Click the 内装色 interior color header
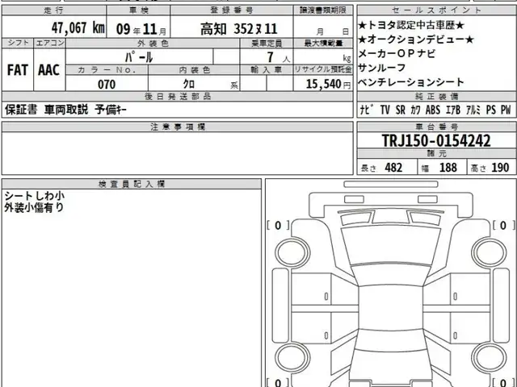The height and width of the screenshot is (387, 517). 194,70
